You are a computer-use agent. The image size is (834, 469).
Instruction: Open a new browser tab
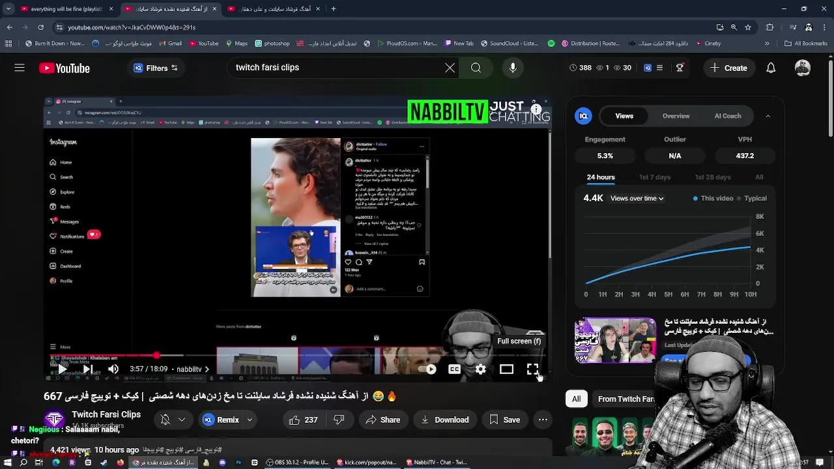[334, 9]
